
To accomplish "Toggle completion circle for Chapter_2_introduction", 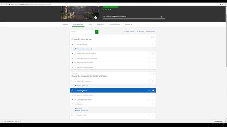I will pyautogui.click(x=153, y=81).
